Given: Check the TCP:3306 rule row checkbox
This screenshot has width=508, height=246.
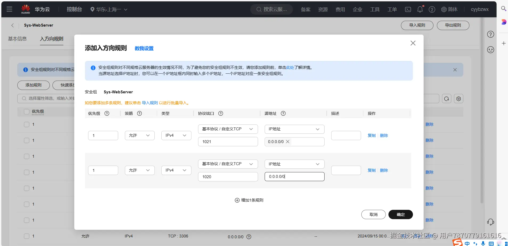Looking at the screenshot, I should [x=27, y=236].
